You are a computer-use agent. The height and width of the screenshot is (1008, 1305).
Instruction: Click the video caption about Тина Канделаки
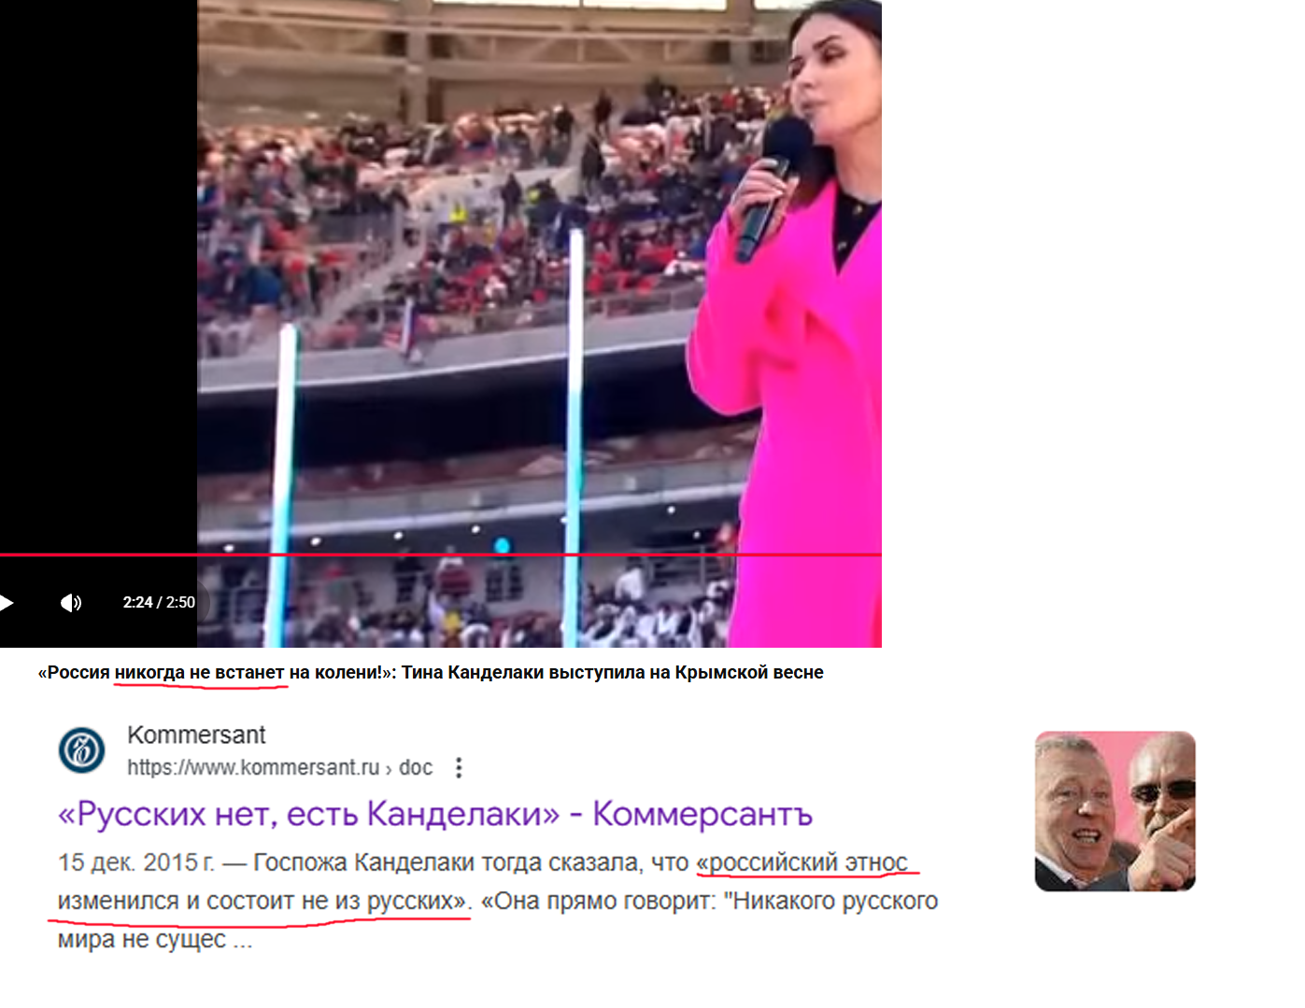click(x=431, y=672)
